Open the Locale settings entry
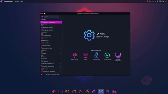The height and width of the screenshot is (94, 168). pyautogui.click(x=51, y=33)
